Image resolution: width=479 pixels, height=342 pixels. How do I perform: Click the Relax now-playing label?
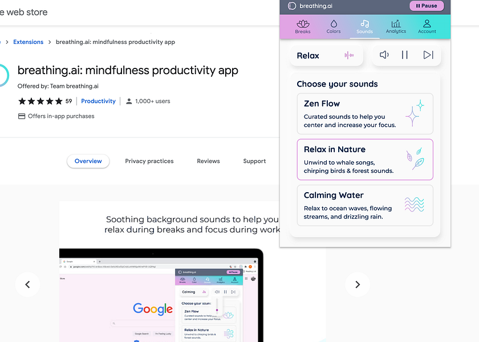pyautogui.click(x=308, y=56)
